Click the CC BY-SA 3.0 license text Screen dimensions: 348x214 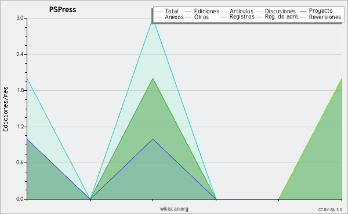[330, 210]
